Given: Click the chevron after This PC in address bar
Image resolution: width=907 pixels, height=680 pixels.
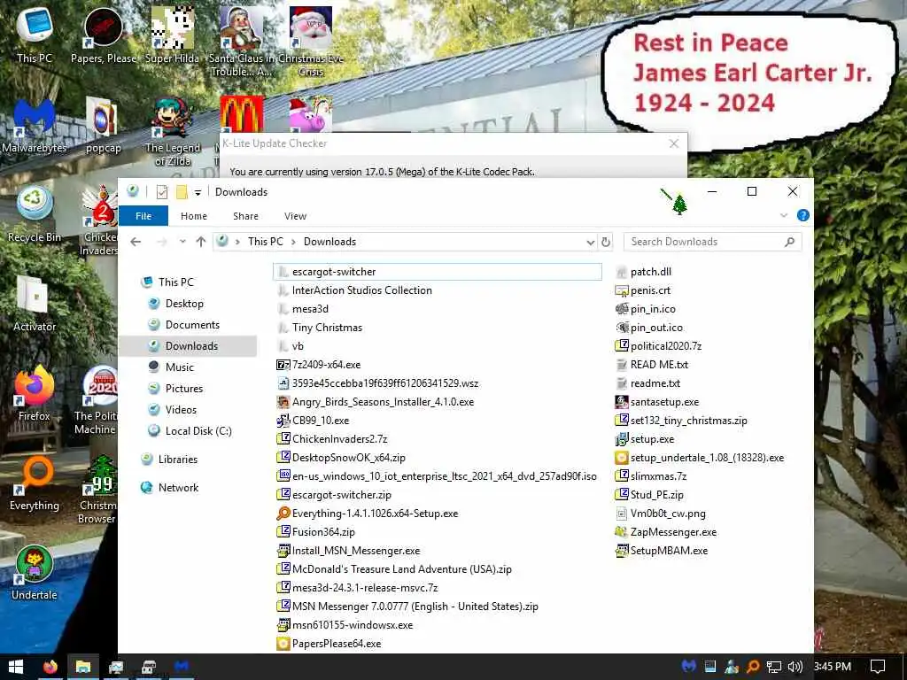Looking at the screenshot, I should tap(293, 242).
